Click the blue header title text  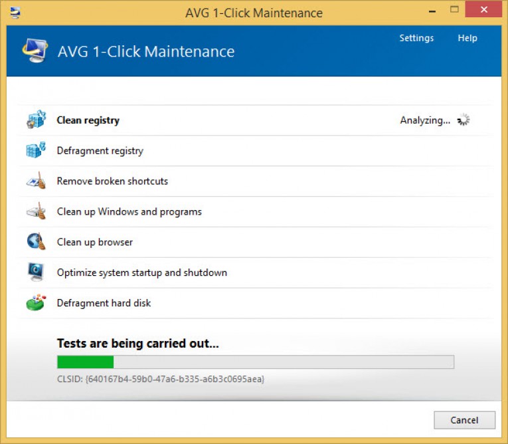tap(146, 52)
